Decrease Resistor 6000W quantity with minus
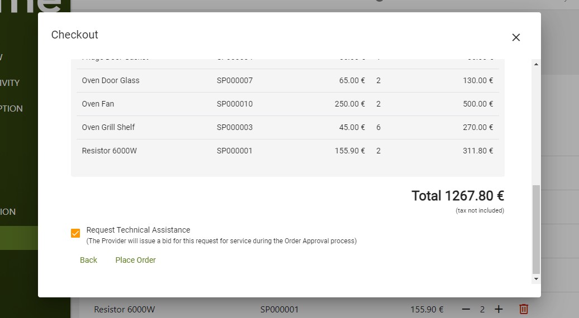Screen dimensions: 579x318 pos(466,309)
